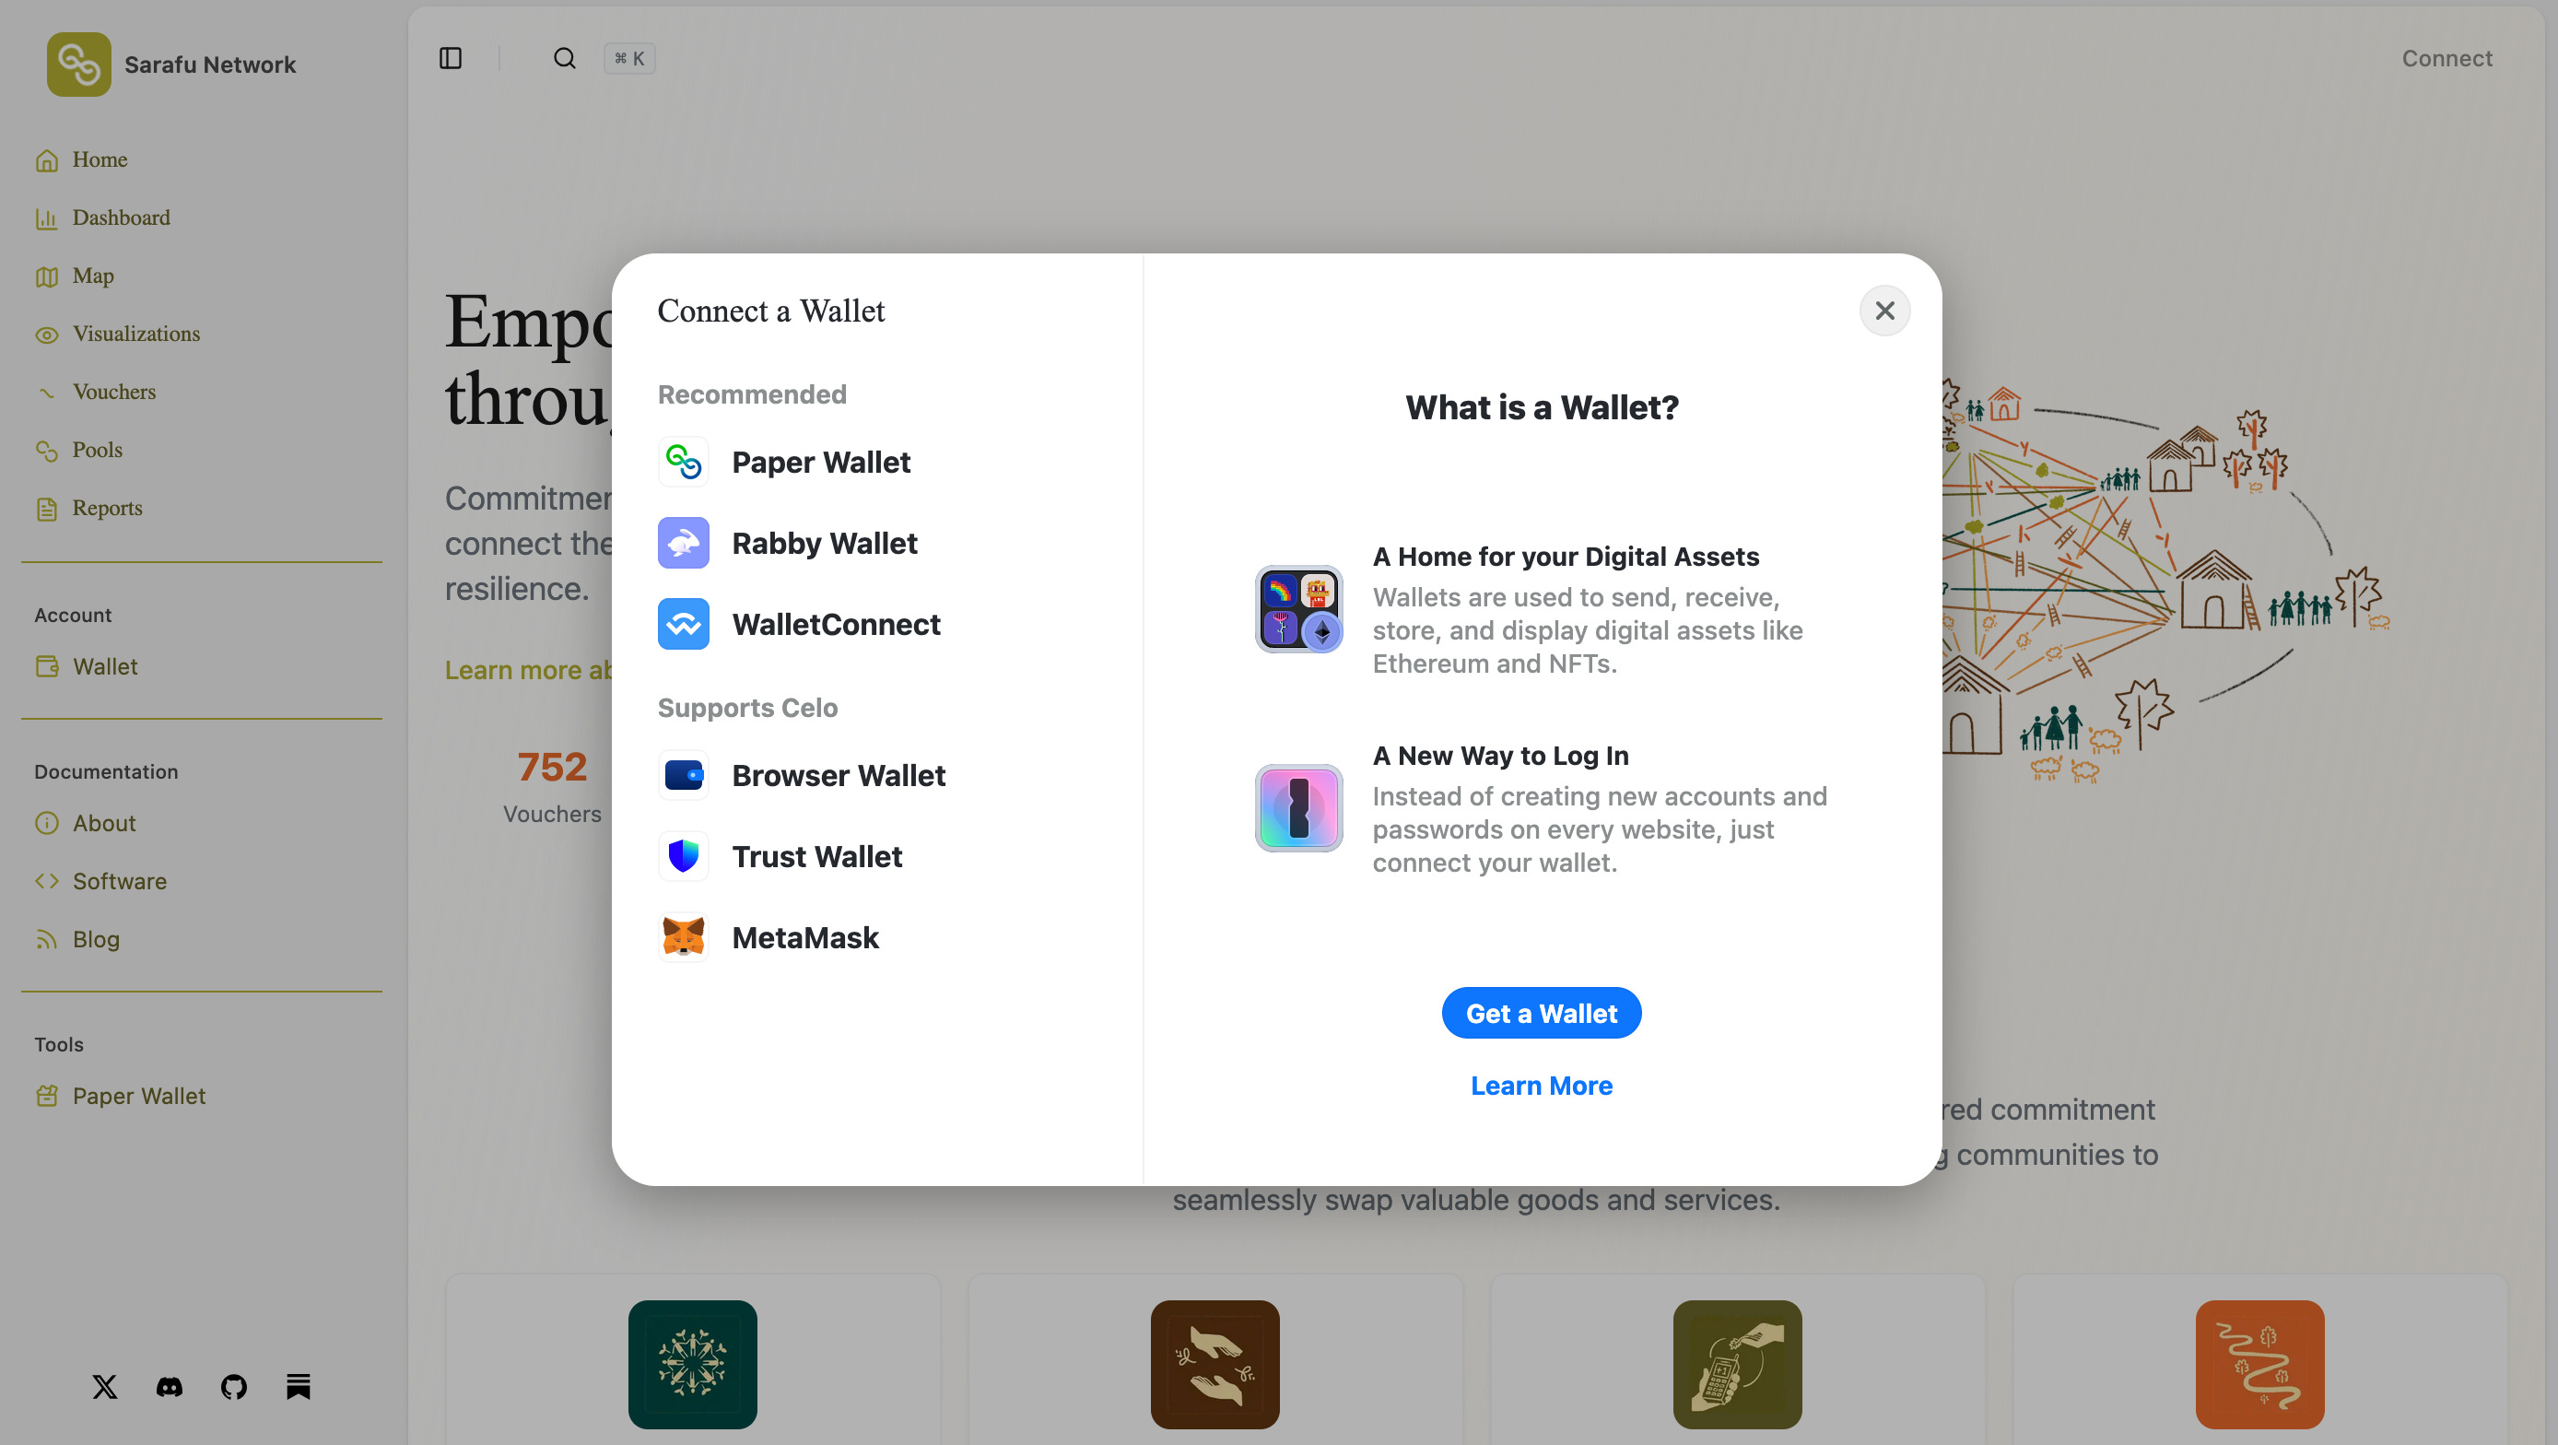Image resolution: width=2558 pixels, height=1445 pixels.
Task: Click the Get a Wallet button
Action: (1540, 1013)
